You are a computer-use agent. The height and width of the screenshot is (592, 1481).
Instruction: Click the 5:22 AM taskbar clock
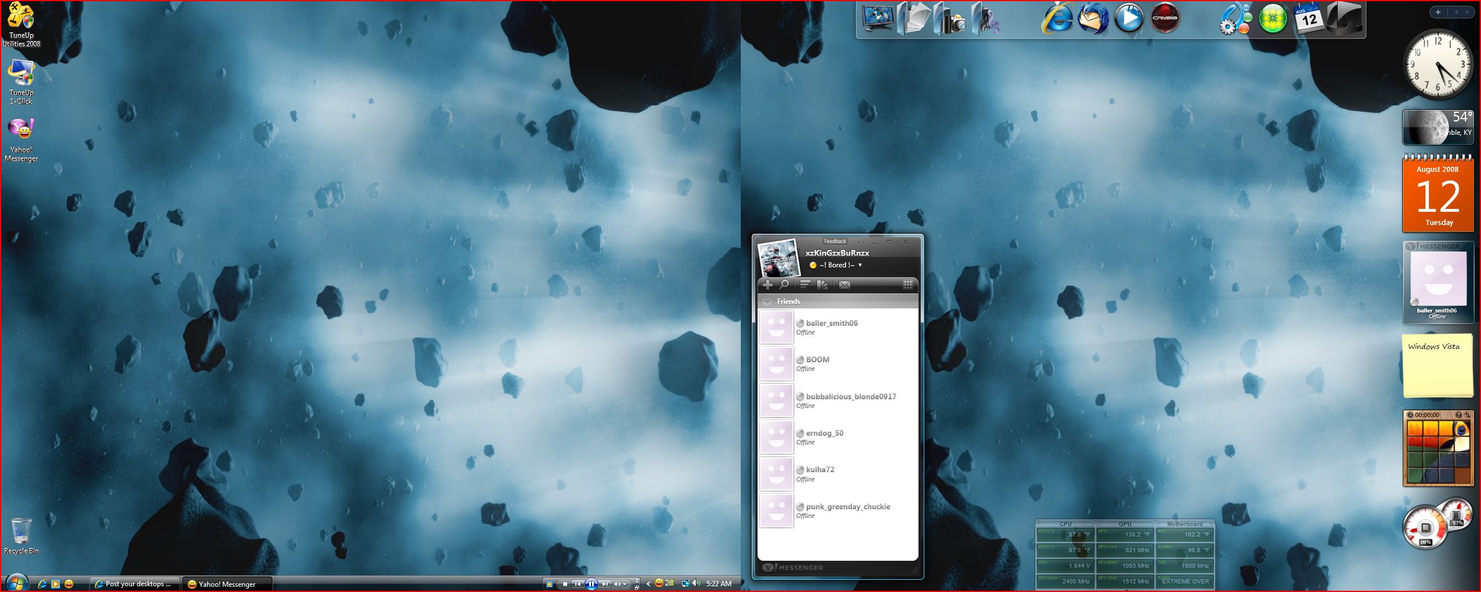719,584
